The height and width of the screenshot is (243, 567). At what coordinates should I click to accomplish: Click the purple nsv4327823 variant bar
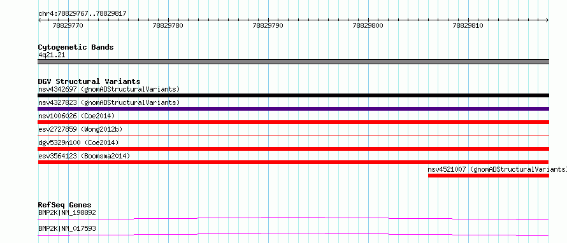click(293, 109)
